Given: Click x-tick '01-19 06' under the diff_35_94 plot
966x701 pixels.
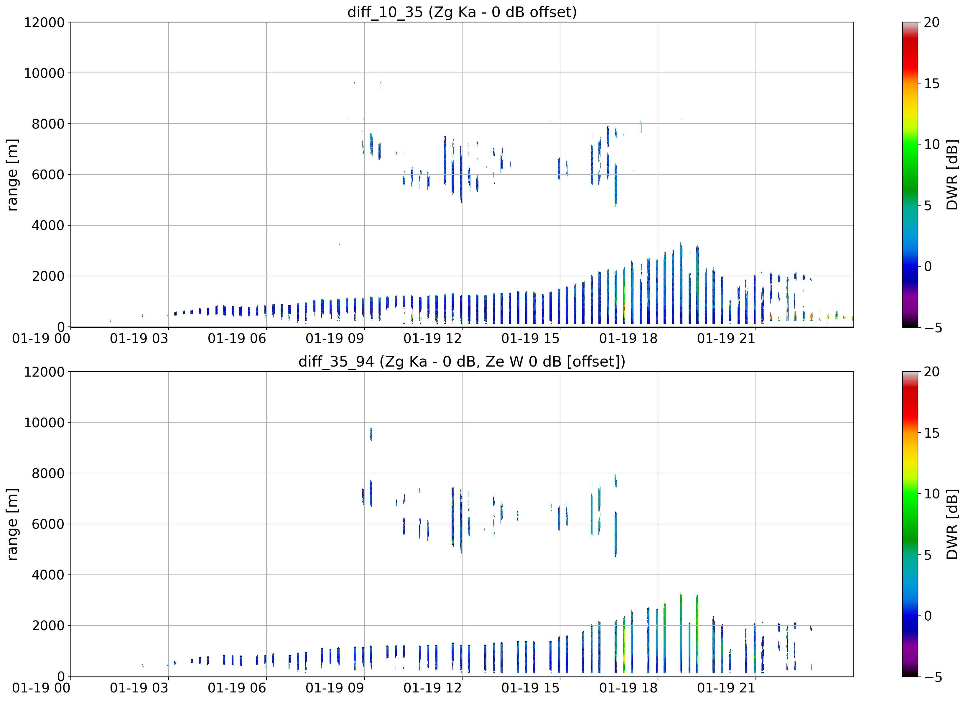Looking at the screenshot, I should (237, 688).
